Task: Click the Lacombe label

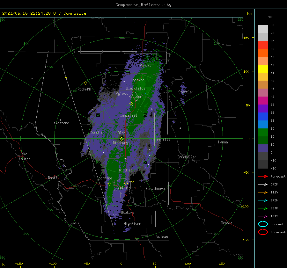Action: click(x=137, y=80)
